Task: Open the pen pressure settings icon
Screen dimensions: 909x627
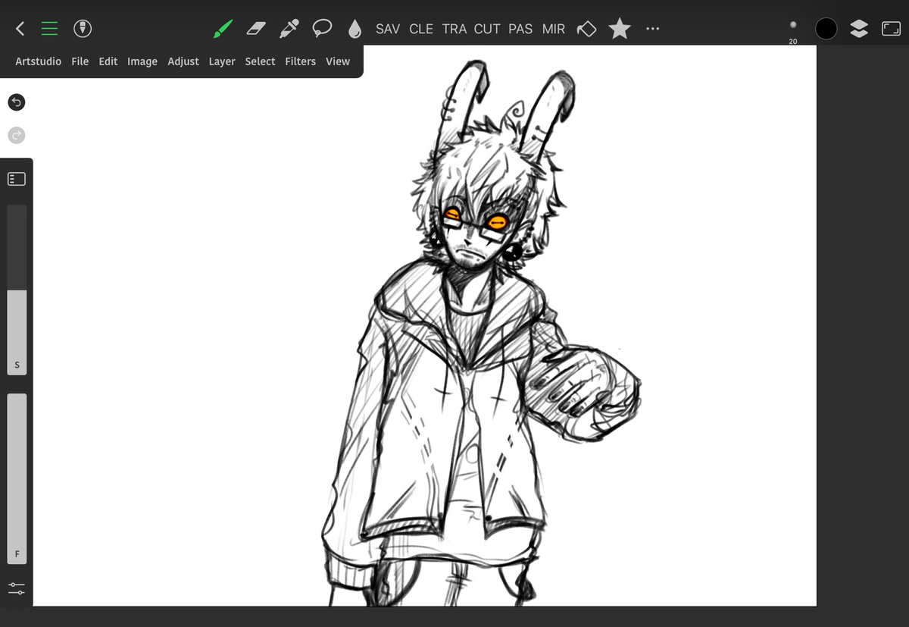Action: point(83,29)
